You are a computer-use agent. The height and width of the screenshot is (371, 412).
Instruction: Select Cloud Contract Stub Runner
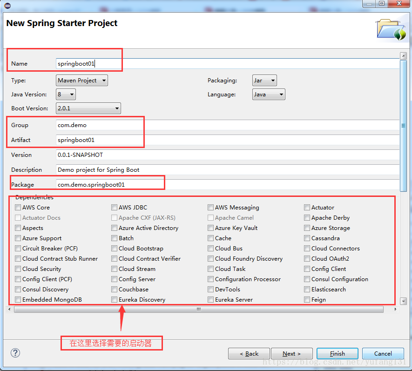pyautogui.click(x=18, y=258)
